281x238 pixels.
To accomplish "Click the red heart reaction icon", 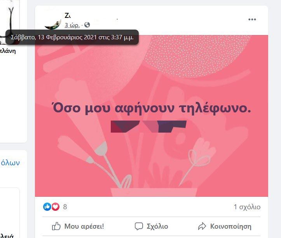I will (55, 206).
